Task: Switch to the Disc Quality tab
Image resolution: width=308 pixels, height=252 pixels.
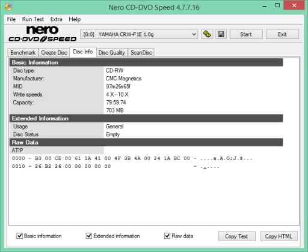Action: pos(112,53)
